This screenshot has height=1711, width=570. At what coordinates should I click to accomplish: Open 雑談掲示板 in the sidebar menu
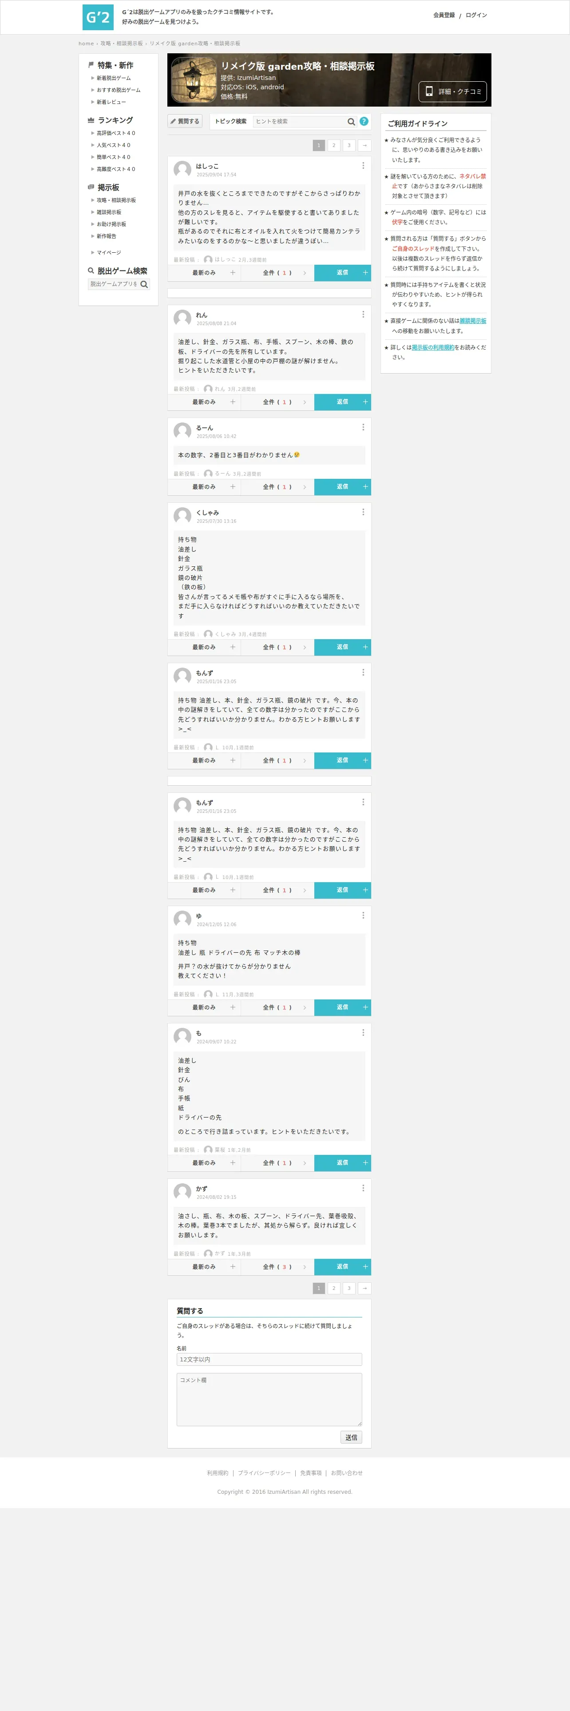[109, 213]
